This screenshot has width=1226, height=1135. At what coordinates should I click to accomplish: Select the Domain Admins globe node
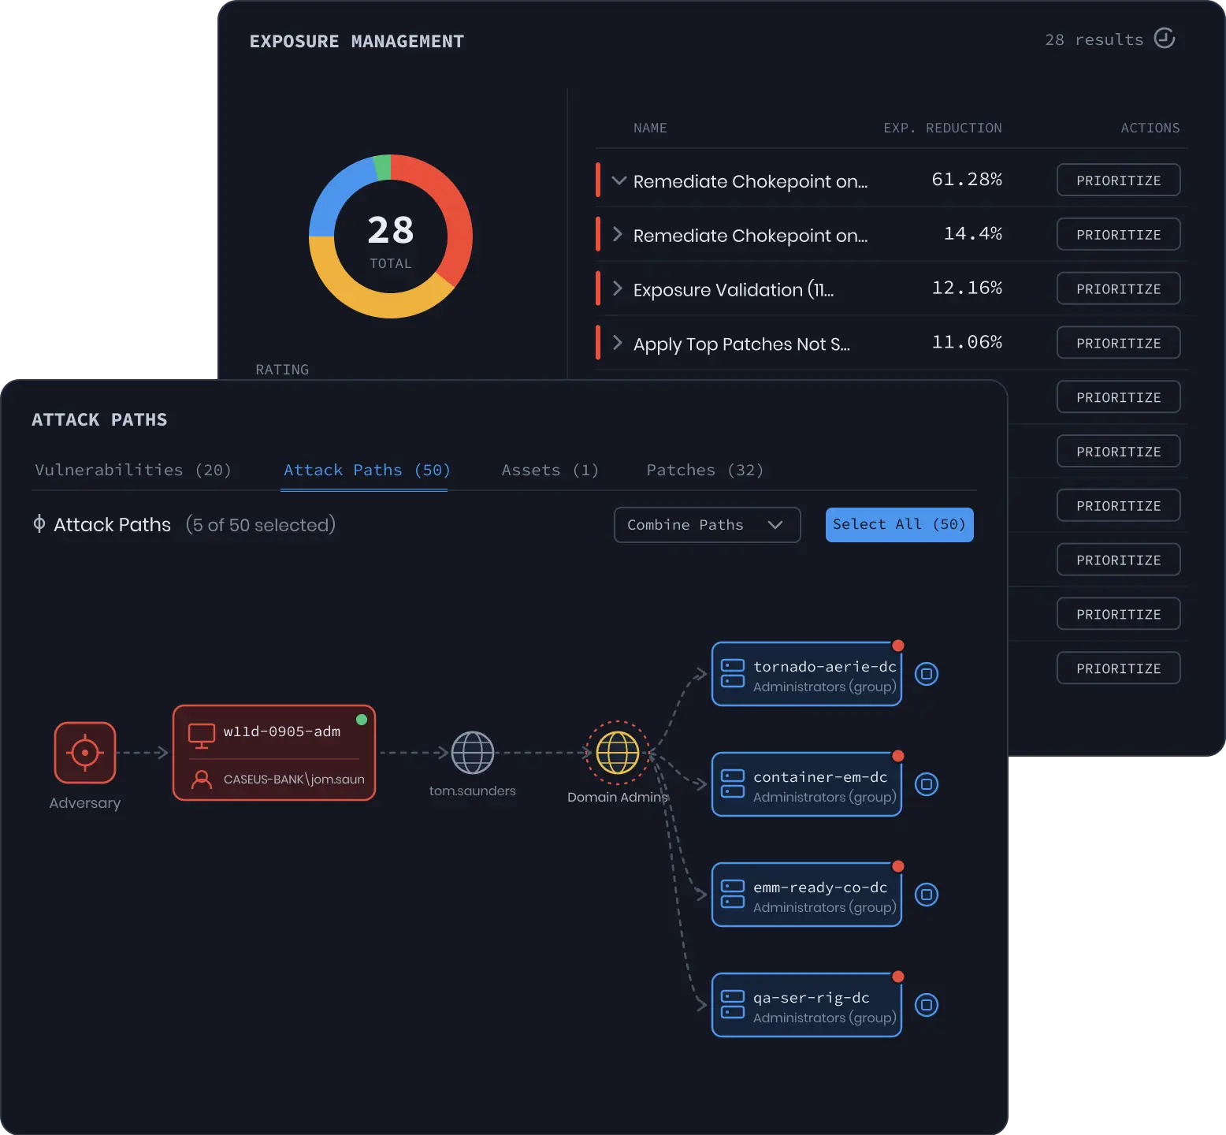(x=618, y=753)
